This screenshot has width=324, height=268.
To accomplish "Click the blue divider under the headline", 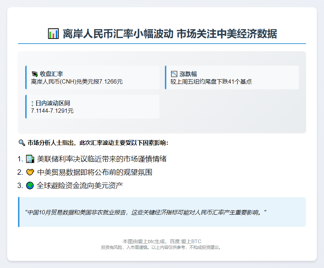I will tap(162, 43).
